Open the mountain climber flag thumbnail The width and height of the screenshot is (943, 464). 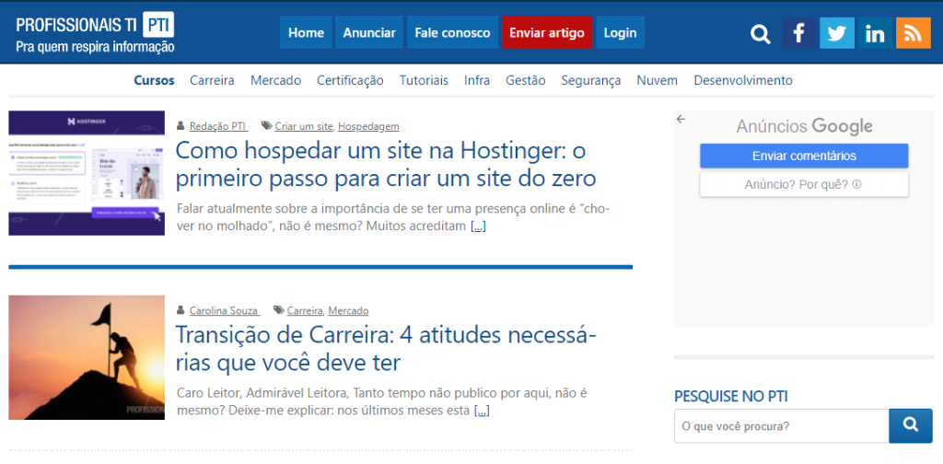coord(87,357)
